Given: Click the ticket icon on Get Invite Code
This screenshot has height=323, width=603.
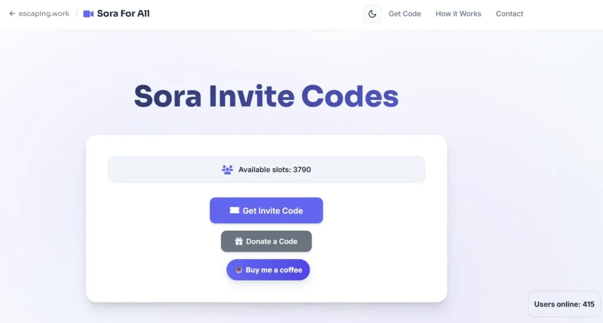Looking at the screenshot, I should [234, 210].
